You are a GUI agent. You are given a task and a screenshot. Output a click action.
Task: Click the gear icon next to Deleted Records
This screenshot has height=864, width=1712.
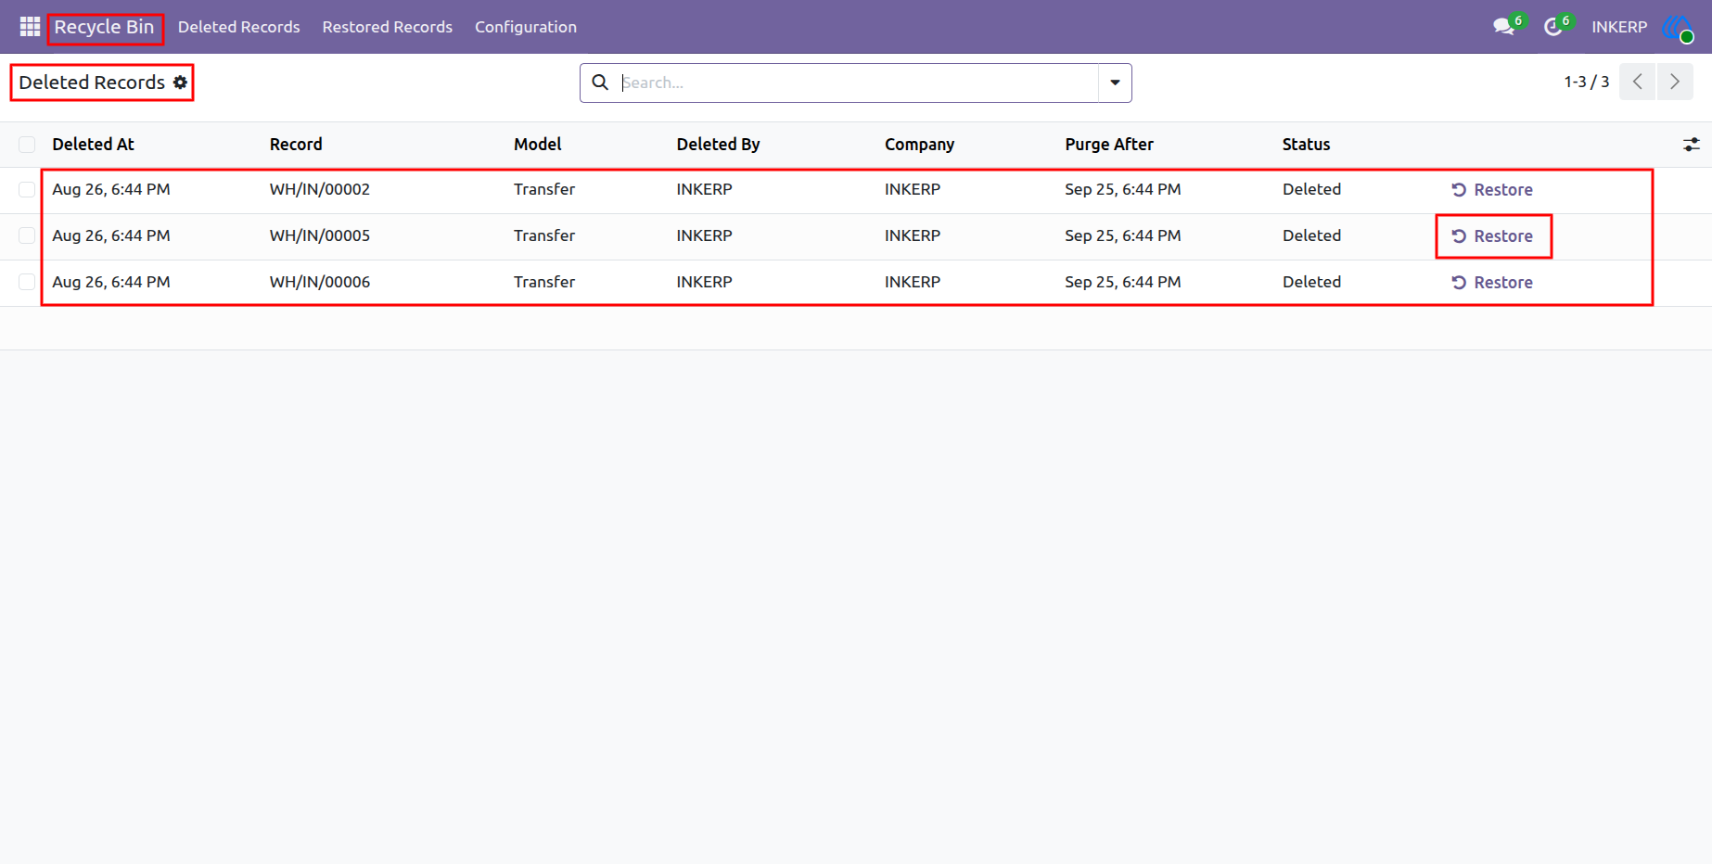point(181,83)
